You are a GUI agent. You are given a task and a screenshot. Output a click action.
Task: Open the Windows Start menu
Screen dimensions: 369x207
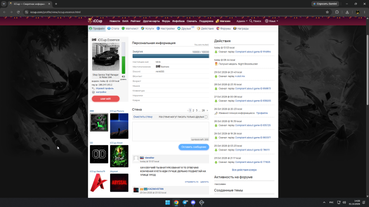(x=168, y=202)
